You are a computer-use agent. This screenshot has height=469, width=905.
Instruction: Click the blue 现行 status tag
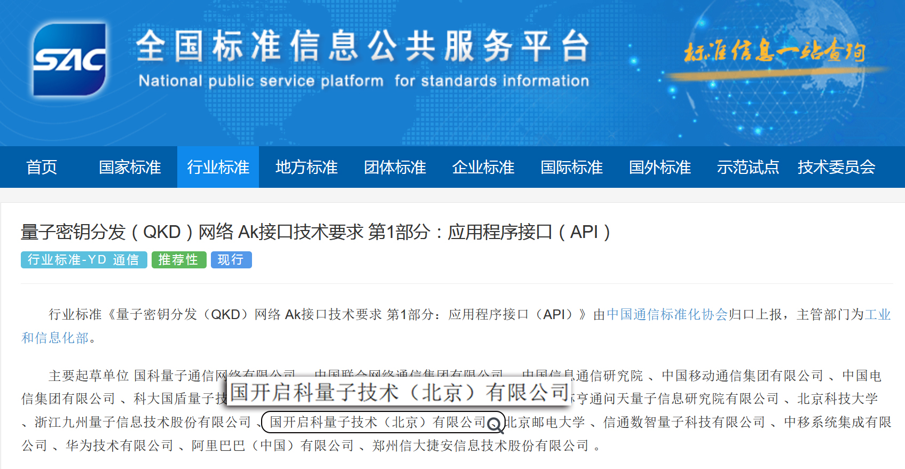pos(231,260)
